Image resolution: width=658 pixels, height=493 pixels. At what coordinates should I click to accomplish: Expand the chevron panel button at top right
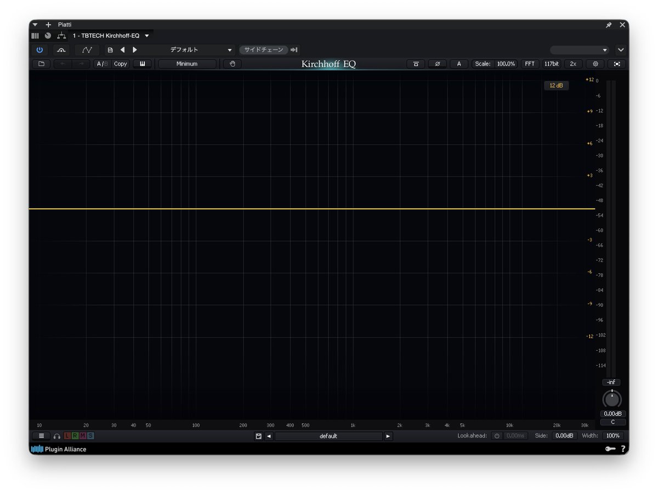tap(621, 50)
